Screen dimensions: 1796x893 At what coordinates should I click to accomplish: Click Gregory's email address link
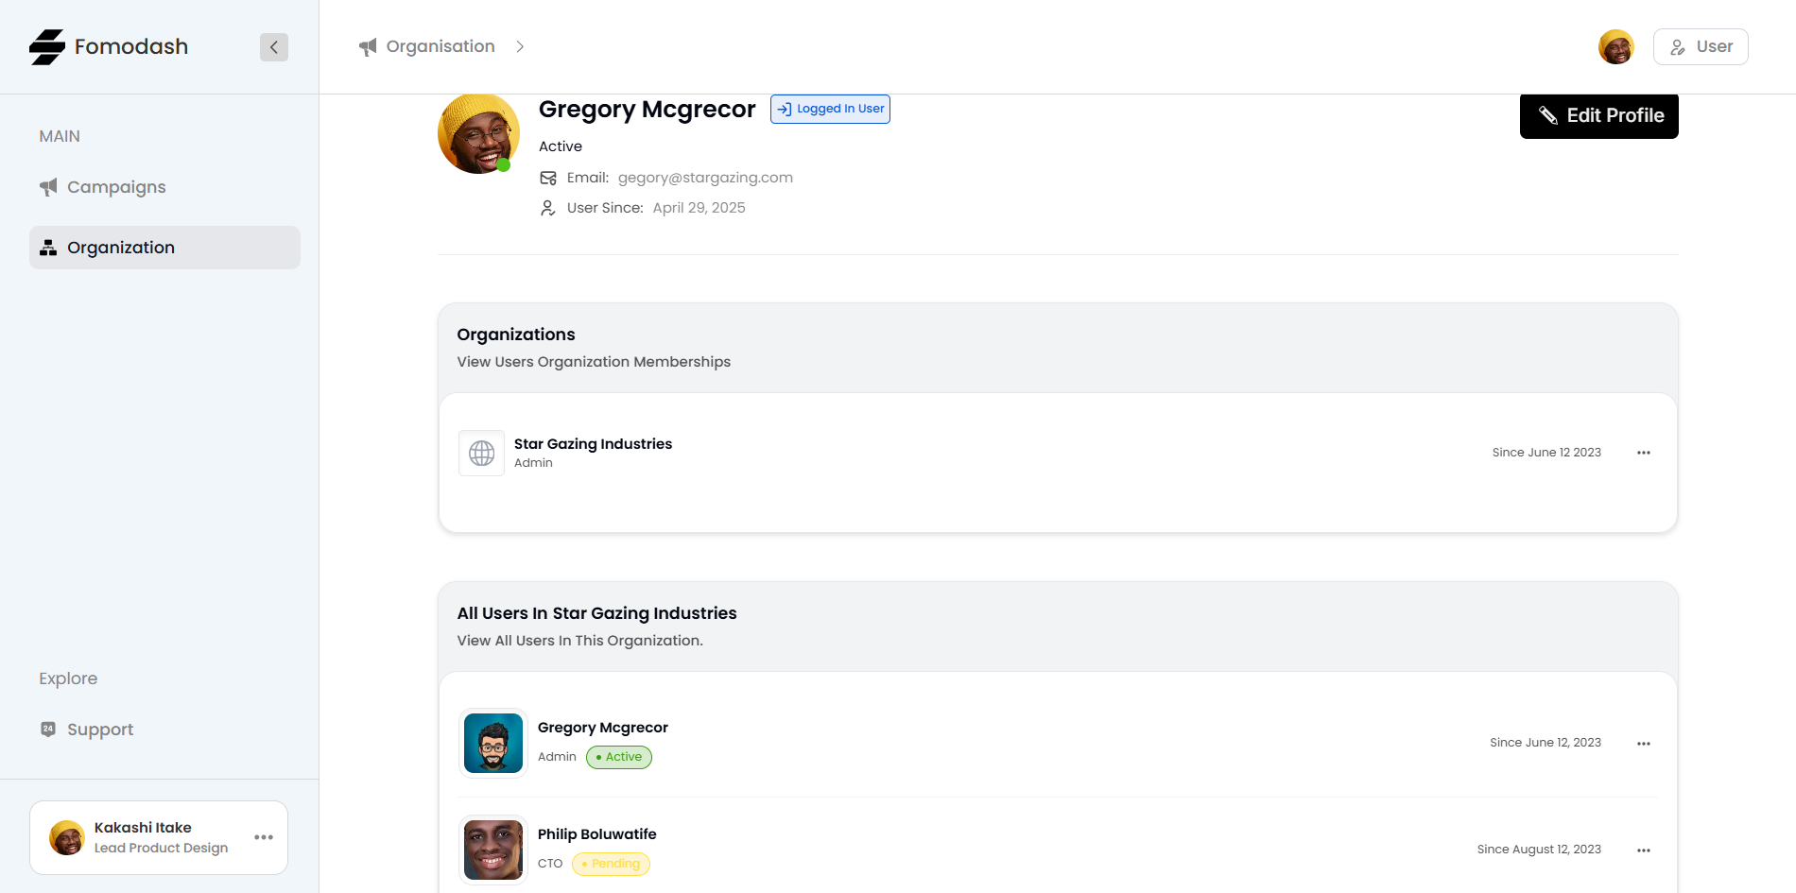705,178
